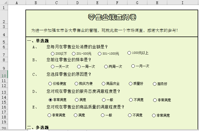
Task: Pick the 501-1000元 option
Action: pyautogui.click(x=100, y=54)
